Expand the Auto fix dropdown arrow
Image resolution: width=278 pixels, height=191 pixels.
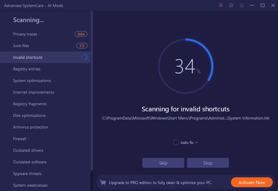coord(197,143)
